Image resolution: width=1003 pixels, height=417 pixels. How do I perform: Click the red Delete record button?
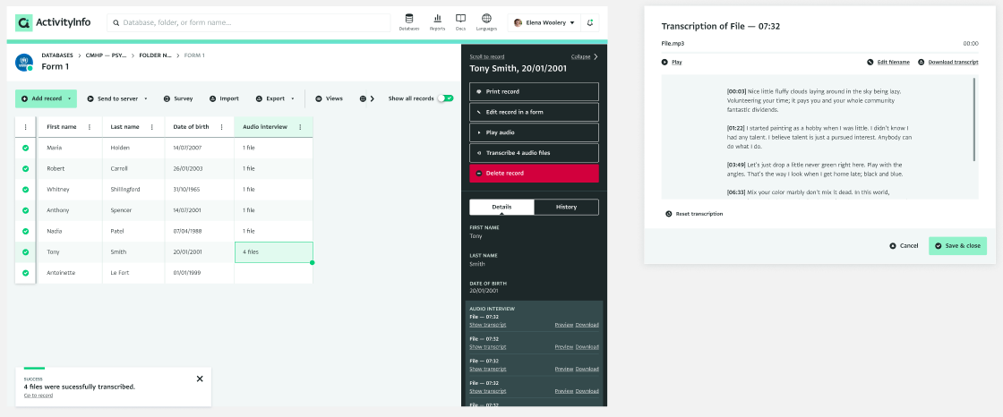(534, 173)
